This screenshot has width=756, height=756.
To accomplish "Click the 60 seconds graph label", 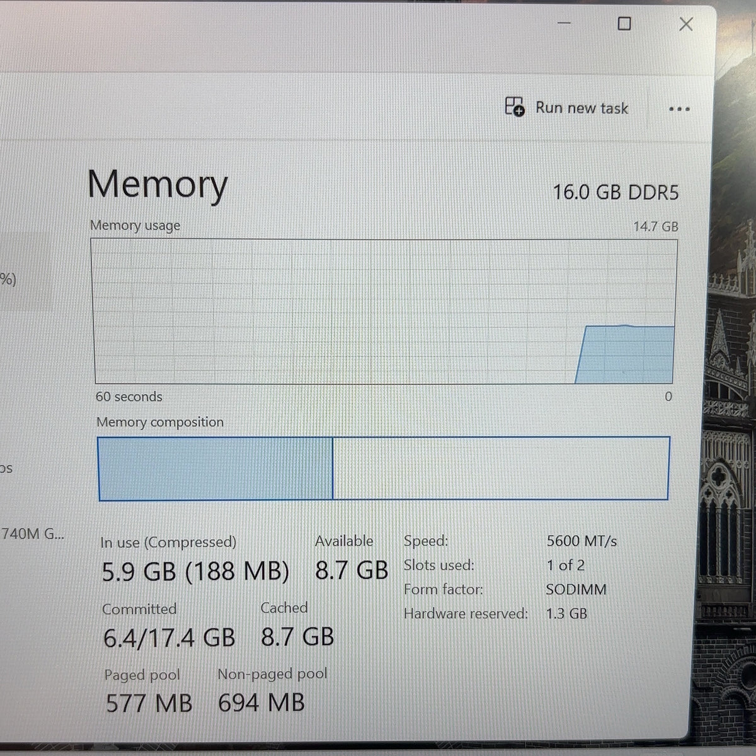I will pyautogui.click(x=129, y=397).
